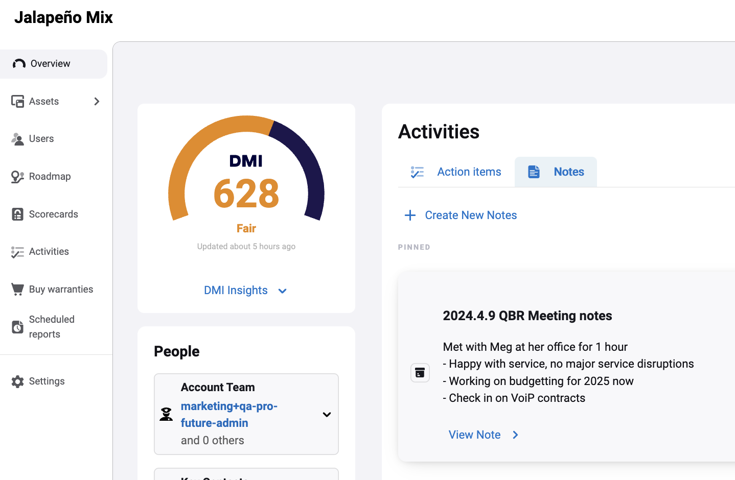Click 'Happy with service' note line
Image resolution: width=735 pixels, height=480 pixels.
(x=568, y=364)
